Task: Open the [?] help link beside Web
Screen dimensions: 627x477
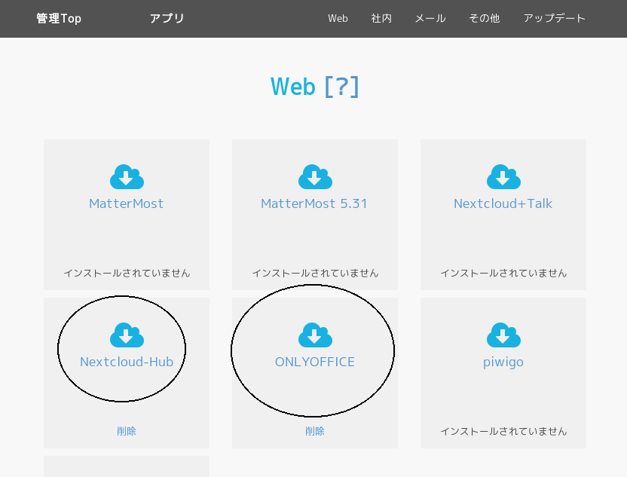Action: point(342,87)
